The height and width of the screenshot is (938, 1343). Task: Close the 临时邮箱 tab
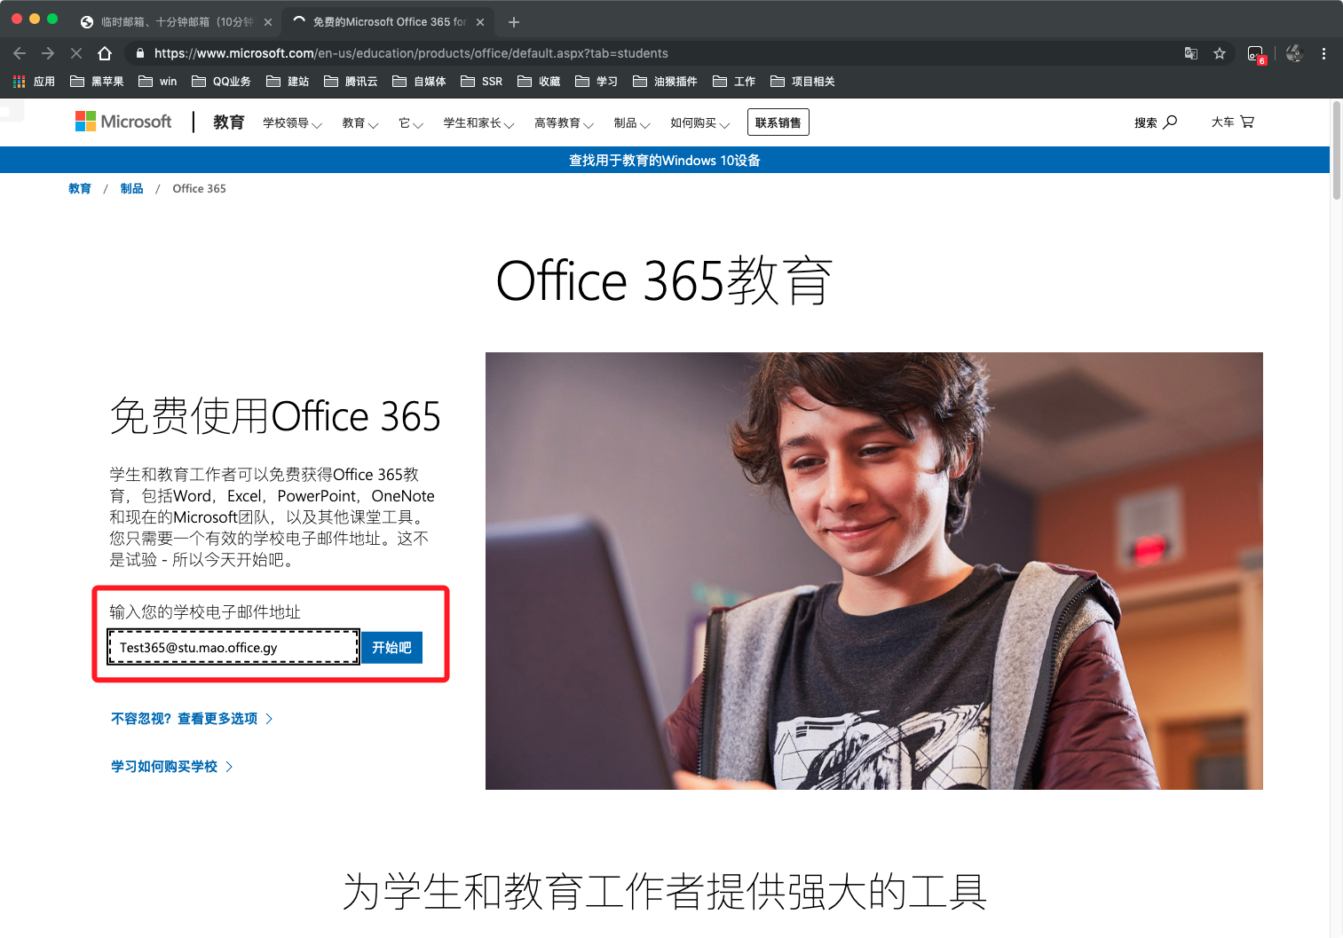pos(268,22)
